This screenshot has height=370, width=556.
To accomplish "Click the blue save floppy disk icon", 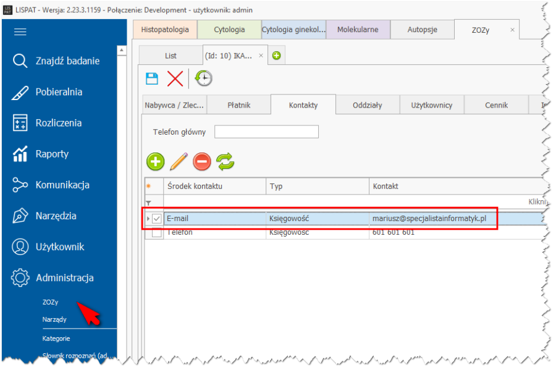I will pos(151,78).
